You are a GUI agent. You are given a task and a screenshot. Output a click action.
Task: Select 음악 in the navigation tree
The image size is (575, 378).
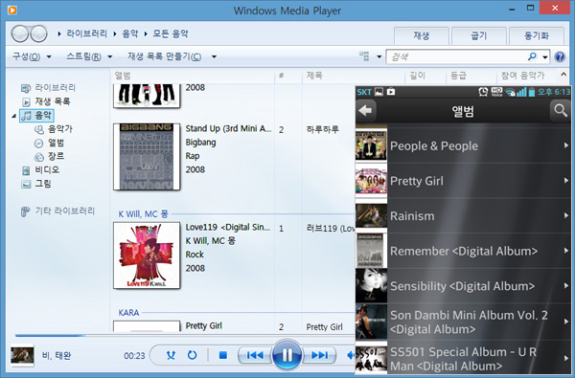tap(37, 116)
